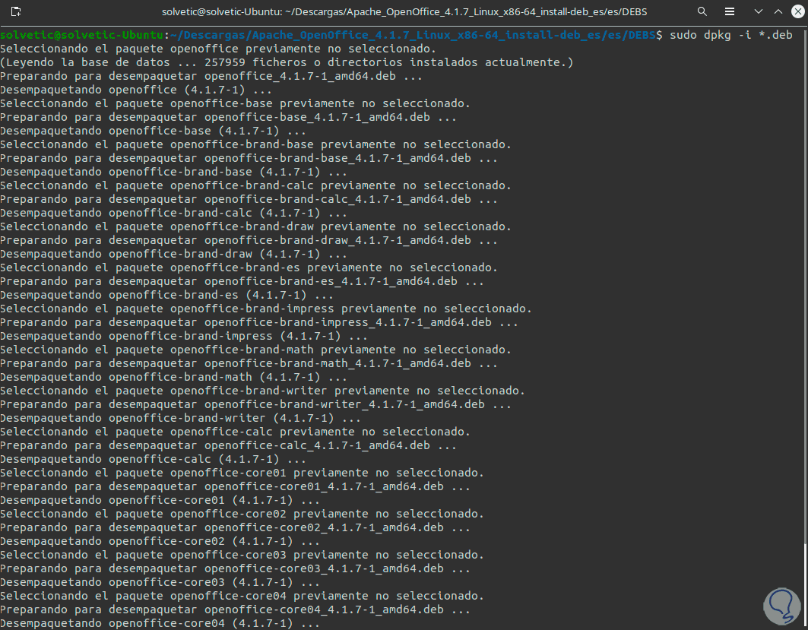Click 'Desempaquetando openoffice-brand-impress' line
Screen dimensions: 808x630
tap(184, 336)
